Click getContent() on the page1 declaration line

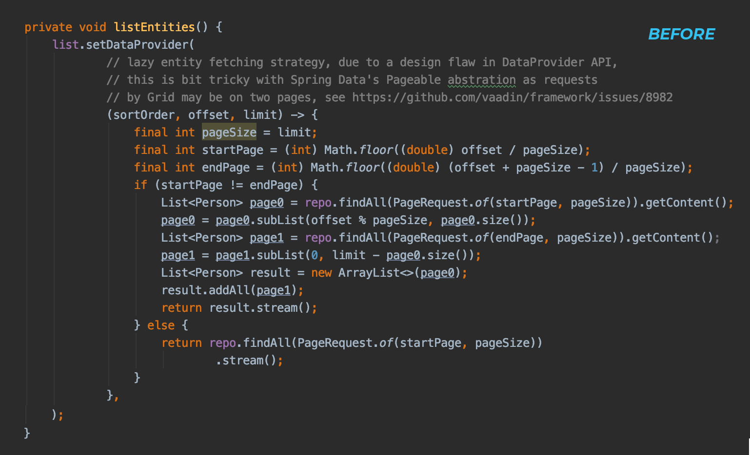[672, 238]
